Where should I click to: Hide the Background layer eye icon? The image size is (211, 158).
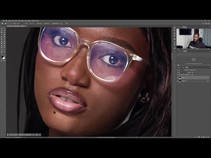[x=177, y=81]
